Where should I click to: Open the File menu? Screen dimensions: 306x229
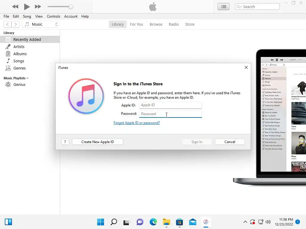(6, 16)
